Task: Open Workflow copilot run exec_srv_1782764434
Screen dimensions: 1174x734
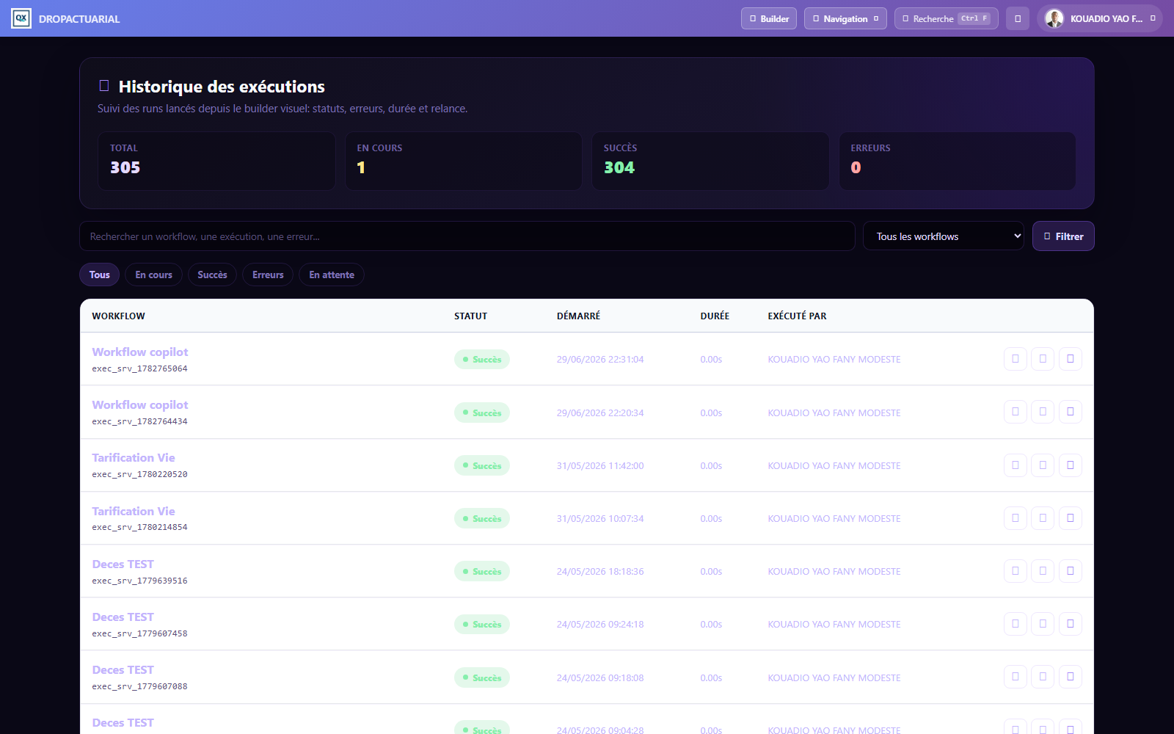Action: [x=140, y=405]
